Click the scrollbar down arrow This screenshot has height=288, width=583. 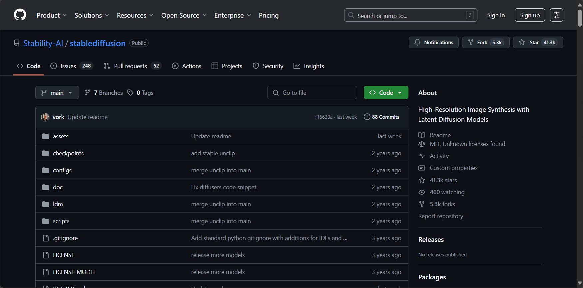[x=580, y=284]
